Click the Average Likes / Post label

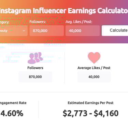coord(94,68)
